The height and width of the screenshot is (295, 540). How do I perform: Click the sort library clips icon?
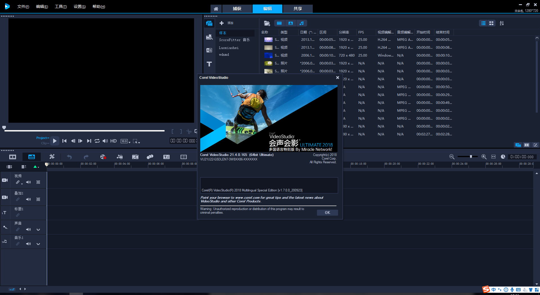coord(502,23)
